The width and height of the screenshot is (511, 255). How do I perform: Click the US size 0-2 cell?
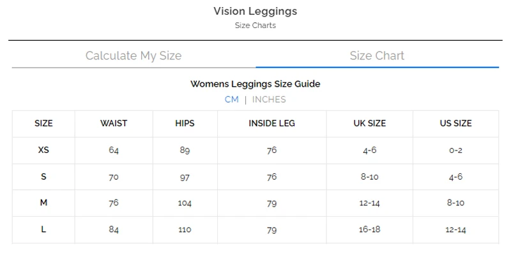click(x=455, y=150)
